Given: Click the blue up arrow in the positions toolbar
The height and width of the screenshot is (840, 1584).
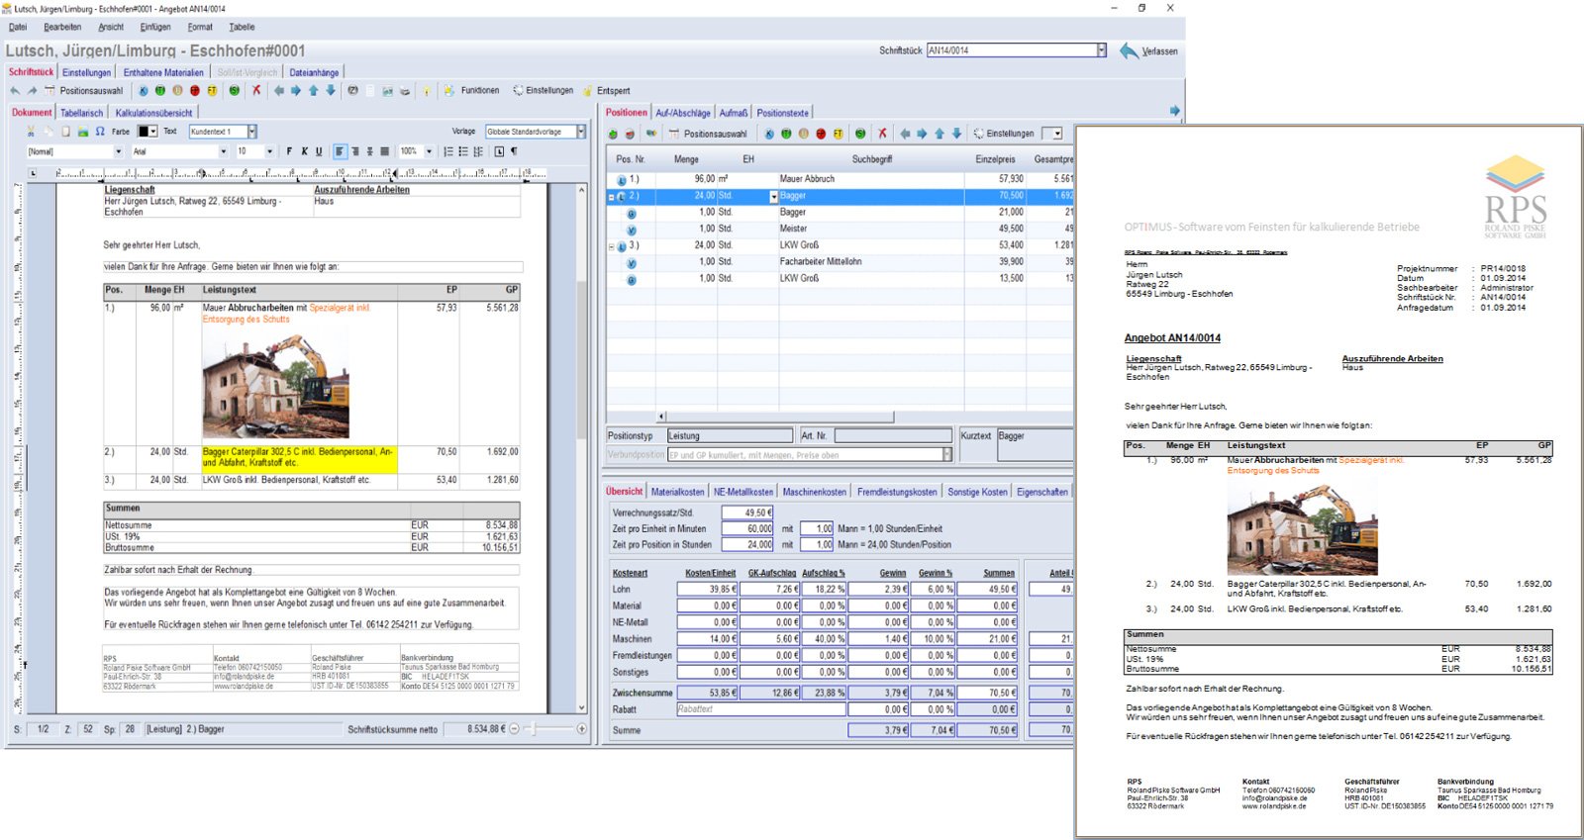Looking at the screenshot, I should pyautogui.click(x=940, y=134).
